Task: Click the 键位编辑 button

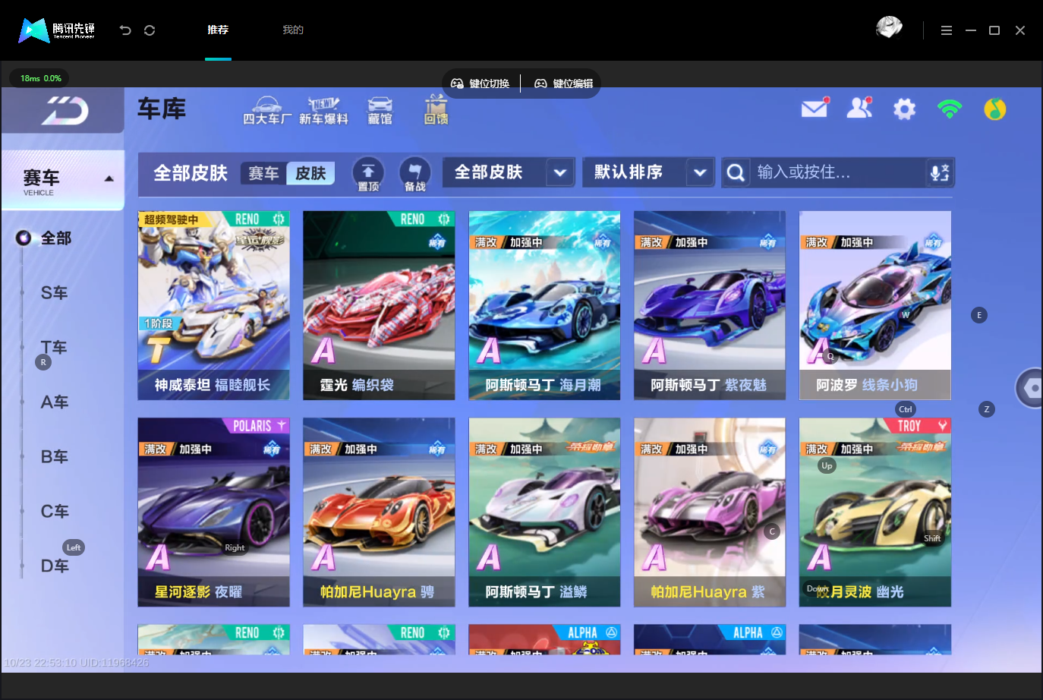Action: pos(564,84)
